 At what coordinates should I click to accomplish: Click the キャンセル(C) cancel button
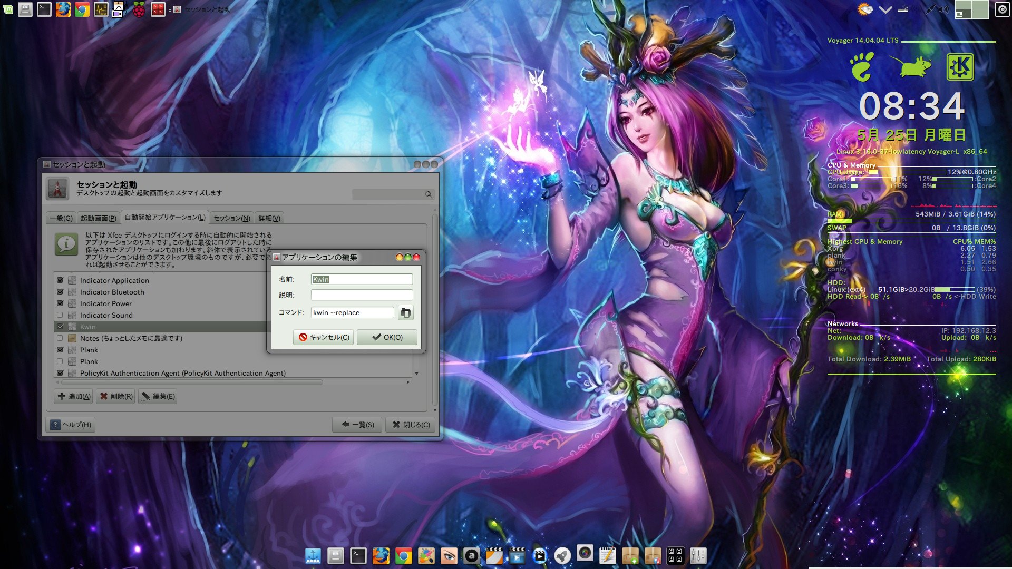pyautogui.click(x=323, y=337)
